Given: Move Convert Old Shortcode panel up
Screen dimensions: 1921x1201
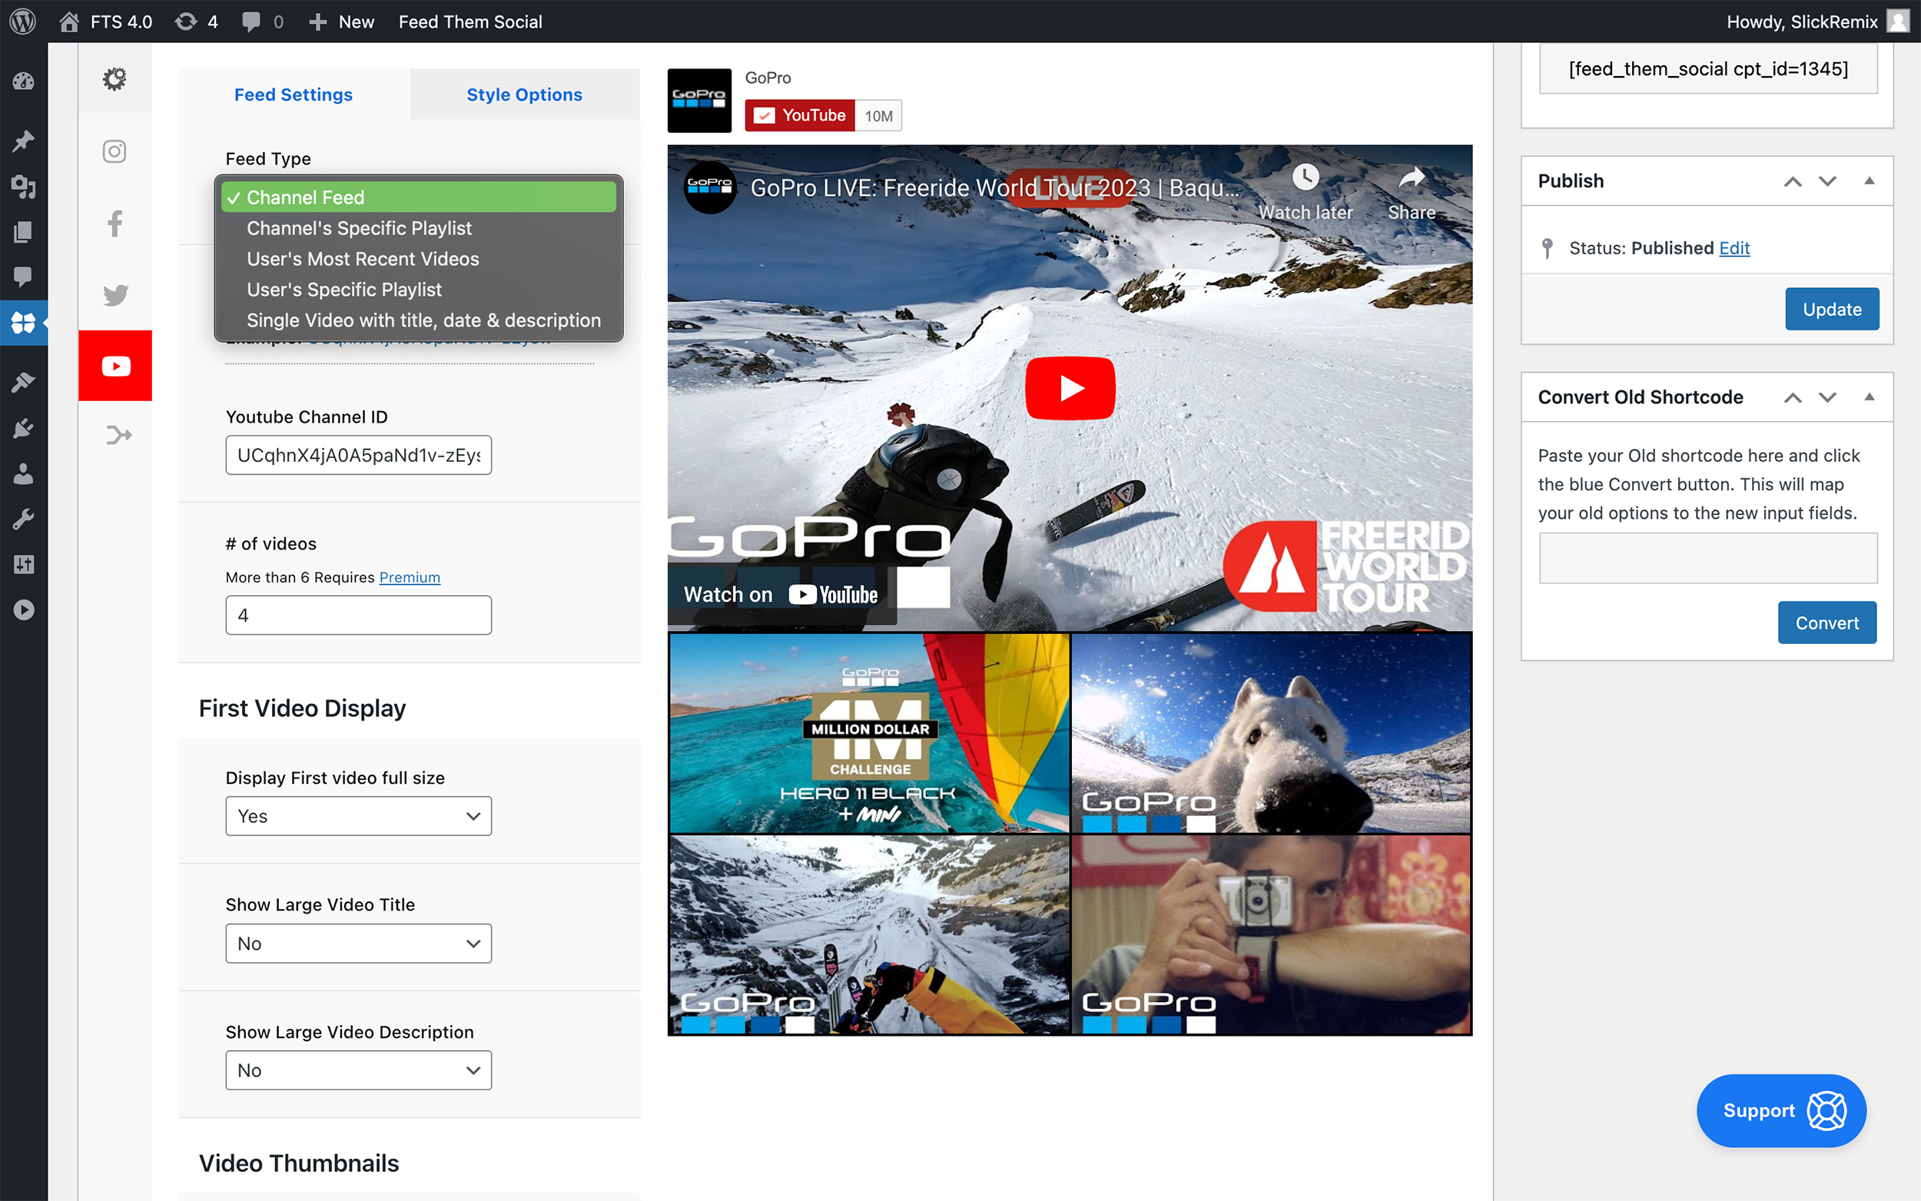Looking at the screenshot, I should point(1793,397).
